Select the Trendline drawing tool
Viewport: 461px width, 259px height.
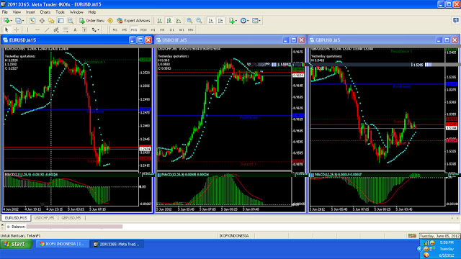click(x=47, y=29)
